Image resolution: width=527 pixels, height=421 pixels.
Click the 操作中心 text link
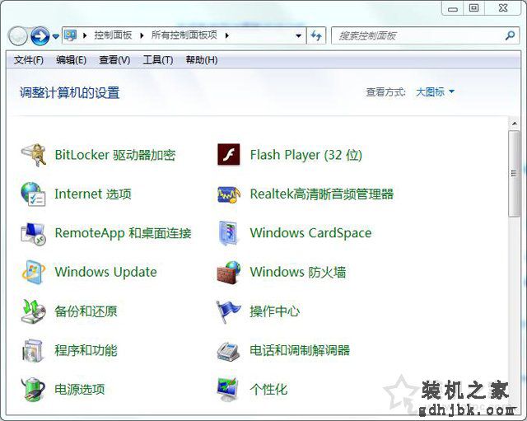[x=274, y=311]
